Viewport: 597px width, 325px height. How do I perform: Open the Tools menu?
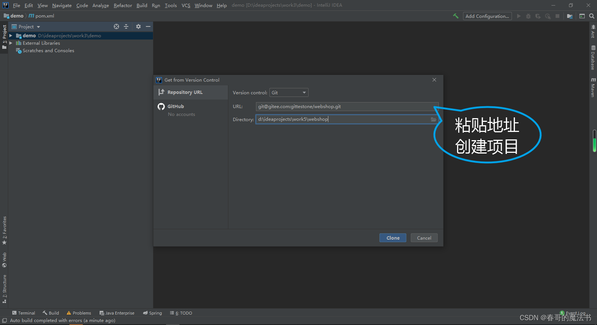coord(171,5)
